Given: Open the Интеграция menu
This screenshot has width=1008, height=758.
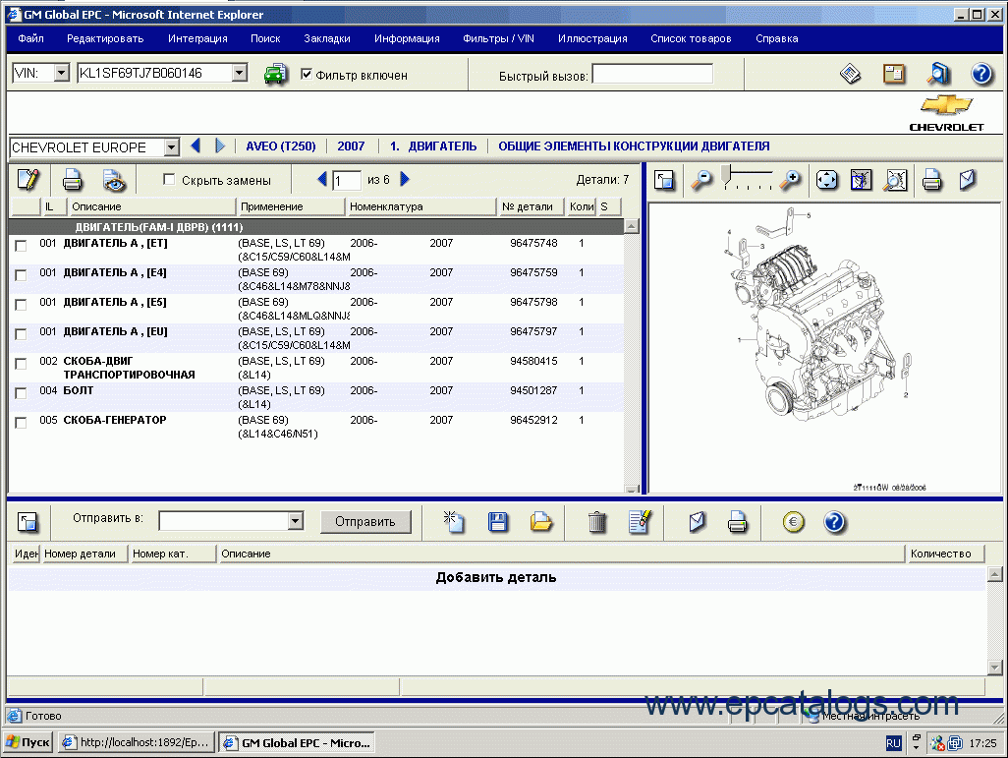Looking at the screenshot, I should (x=198, y=38).
